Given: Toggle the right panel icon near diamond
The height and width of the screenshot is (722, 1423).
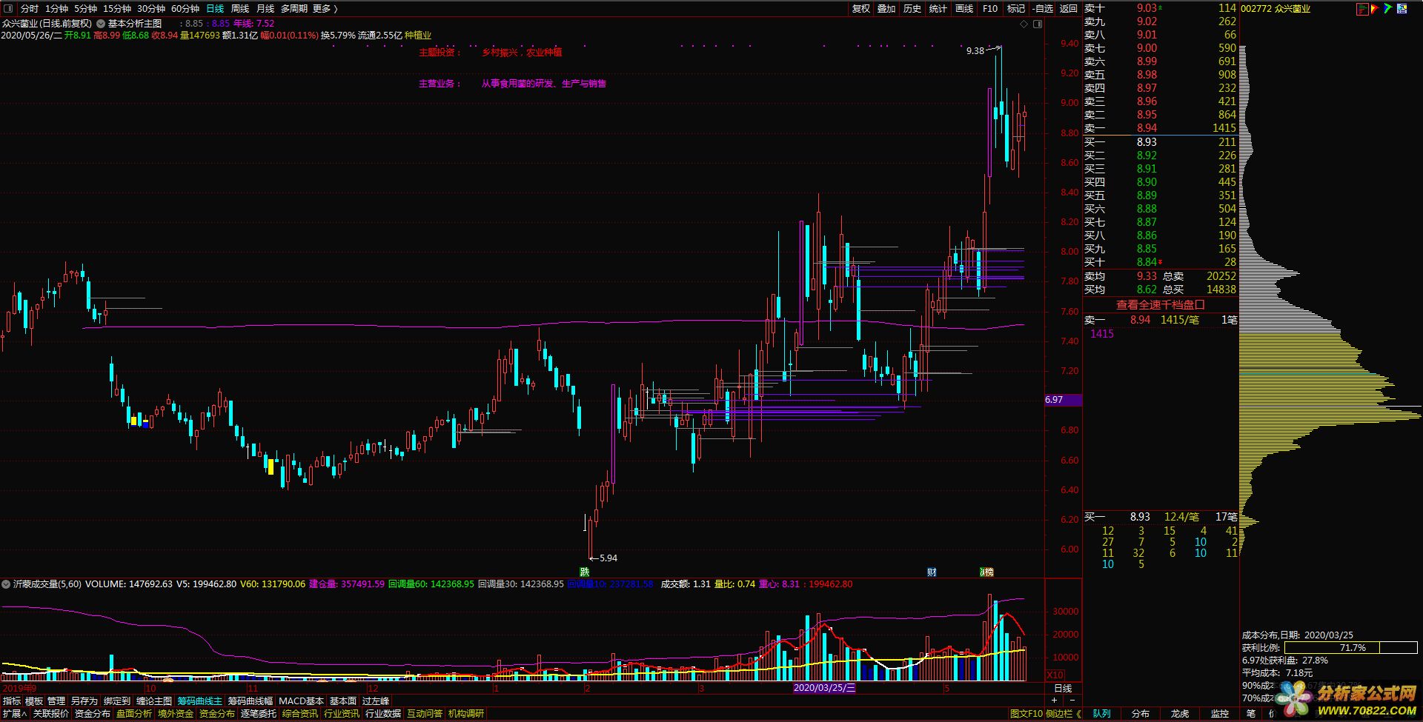Looking at the screenshot, I should click(1038, 24).
